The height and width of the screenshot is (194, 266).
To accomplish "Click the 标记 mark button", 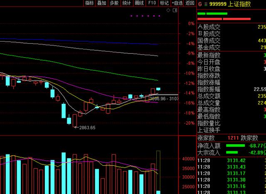I will click(x=165, y=3).
